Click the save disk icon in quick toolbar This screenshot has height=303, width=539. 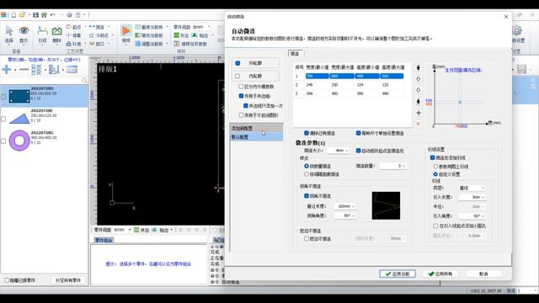point(35,15)
